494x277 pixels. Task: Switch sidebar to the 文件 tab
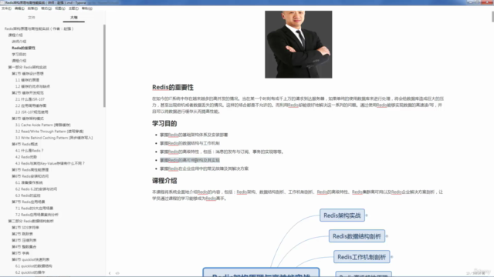point(32,18)
